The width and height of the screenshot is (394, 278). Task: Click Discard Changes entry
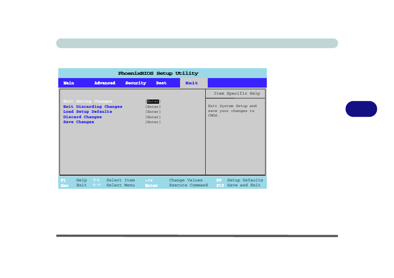pyautogui.click(x=83, y=117)
